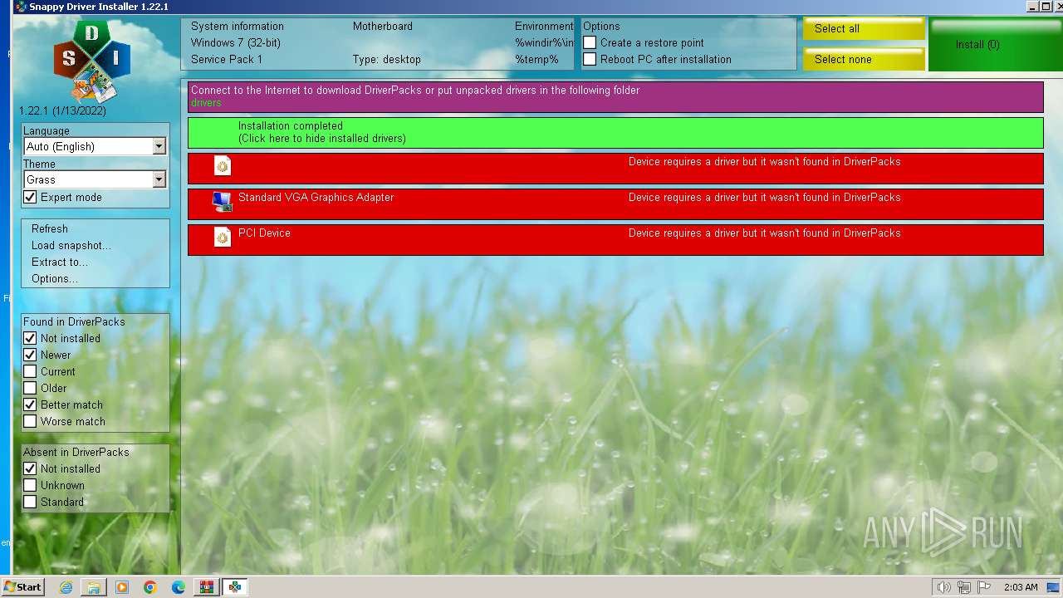Check the Older filter checkbox
The width and height of the screenshot is (1063, 598).
(30, 388)
